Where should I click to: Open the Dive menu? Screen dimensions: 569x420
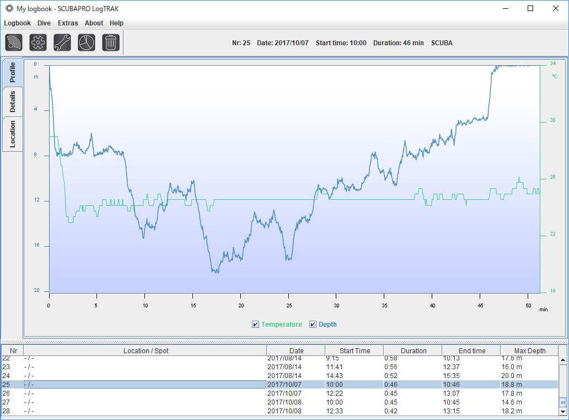[44, 23]
